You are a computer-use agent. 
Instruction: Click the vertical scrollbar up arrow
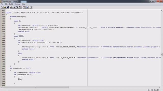[162, 10]
